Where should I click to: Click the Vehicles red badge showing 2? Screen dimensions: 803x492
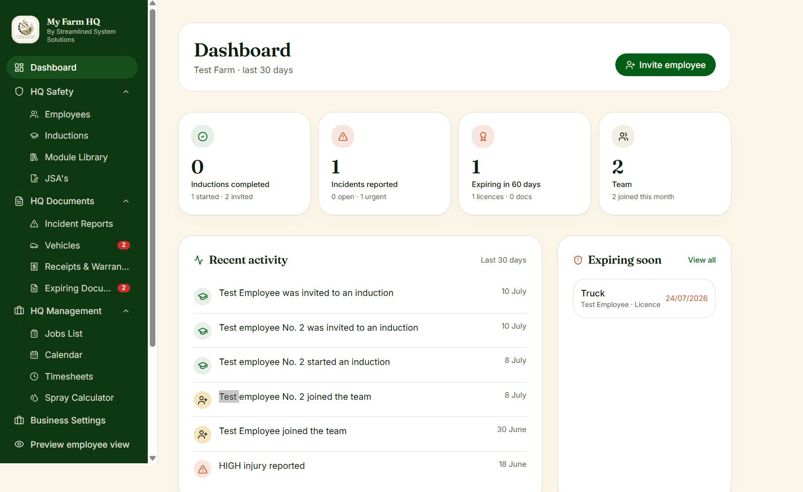[124, 245]
